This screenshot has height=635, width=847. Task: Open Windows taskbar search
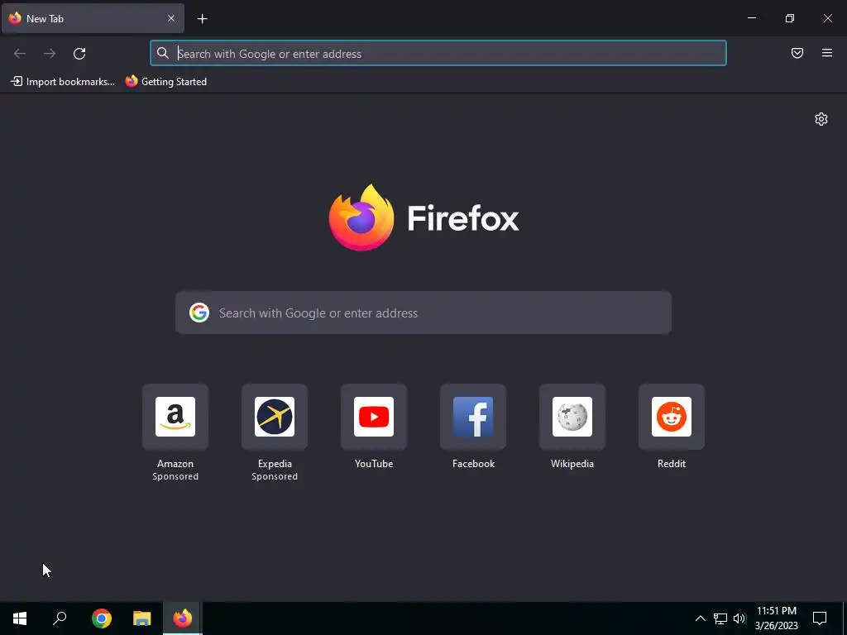[x=60, y=618]
